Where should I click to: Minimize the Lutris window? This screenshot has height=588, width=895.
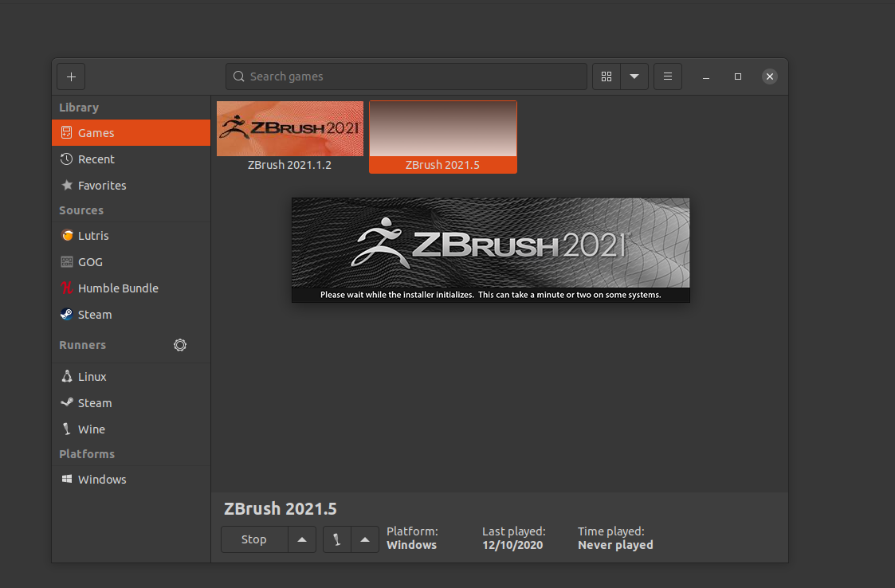click(x=706, y=76)
